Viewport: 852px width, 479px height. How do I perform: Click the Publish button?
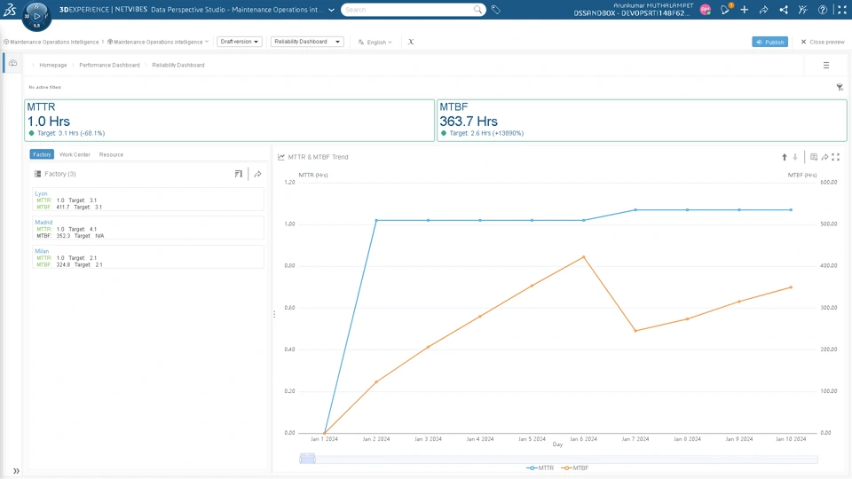click(x=769, y=42)
